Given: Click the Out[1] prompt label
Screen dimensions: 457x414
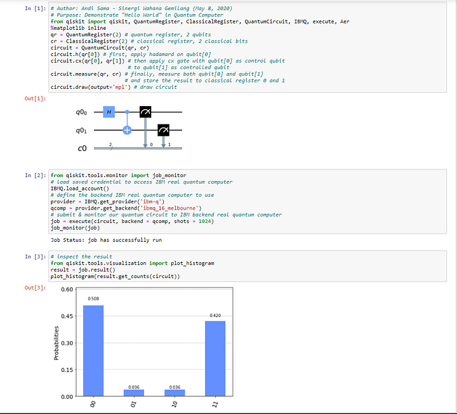Looking at the screenshot, I should click(x=36, y=98).
